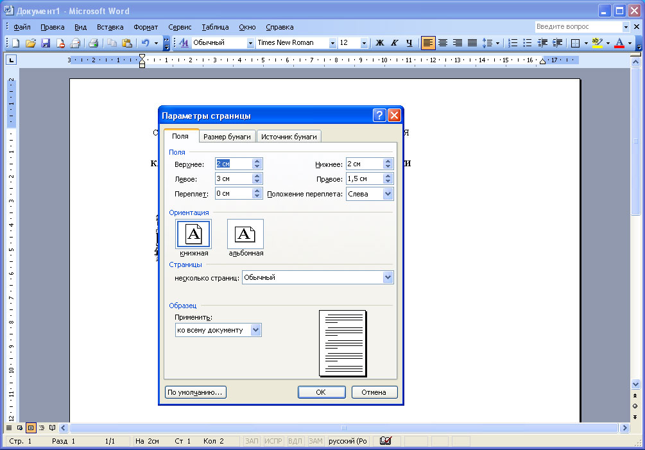The image size is (645, 450).
Task: Click the outside borders icon
Action: 576,43
